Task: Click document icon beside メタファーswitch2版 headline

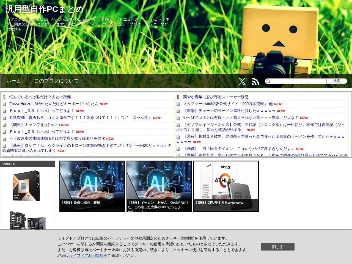Action: 178,104
